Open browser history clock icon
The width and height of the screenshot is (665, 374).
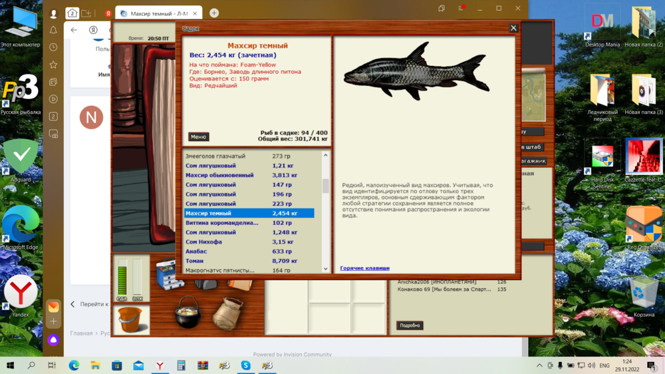(53, 47)
